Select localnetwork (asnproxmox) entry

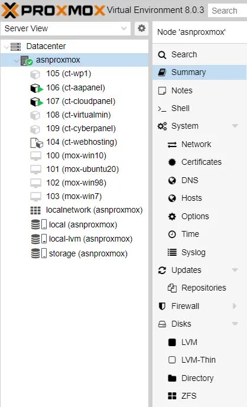tap(74, 210)
